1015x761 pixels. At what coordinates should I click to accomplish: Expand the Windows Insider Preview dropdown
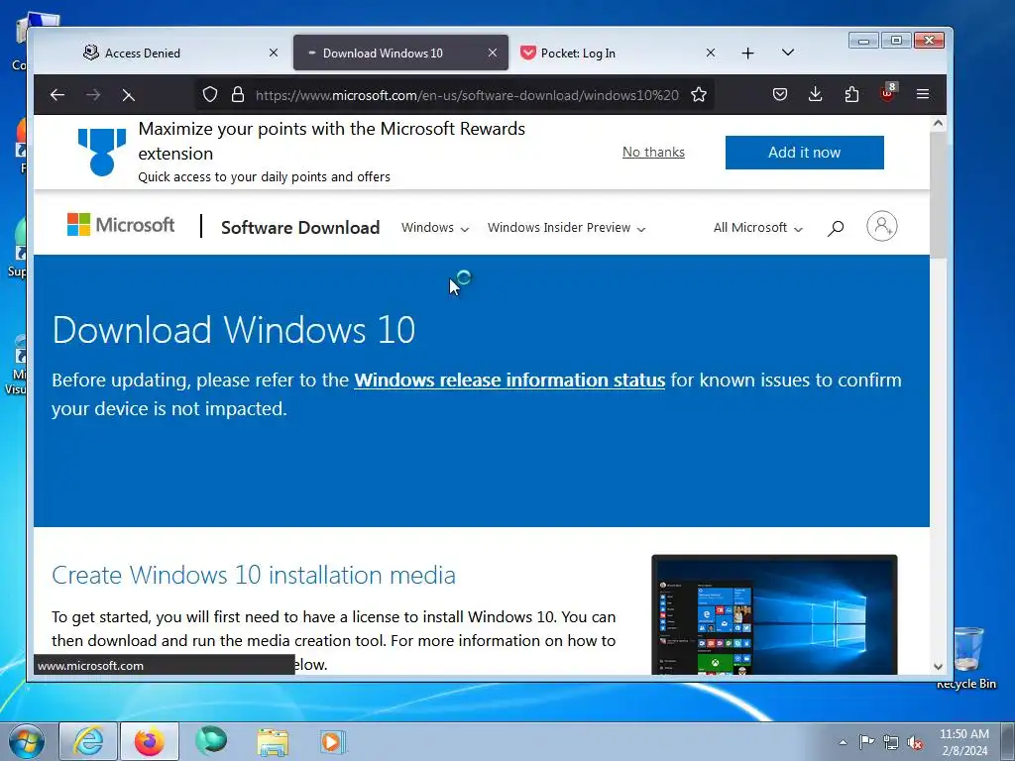point(566,228)
